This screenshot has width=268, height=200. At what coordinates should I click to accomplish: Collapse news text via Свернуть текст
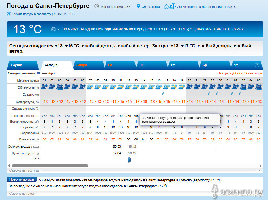(x=22, y=193)
